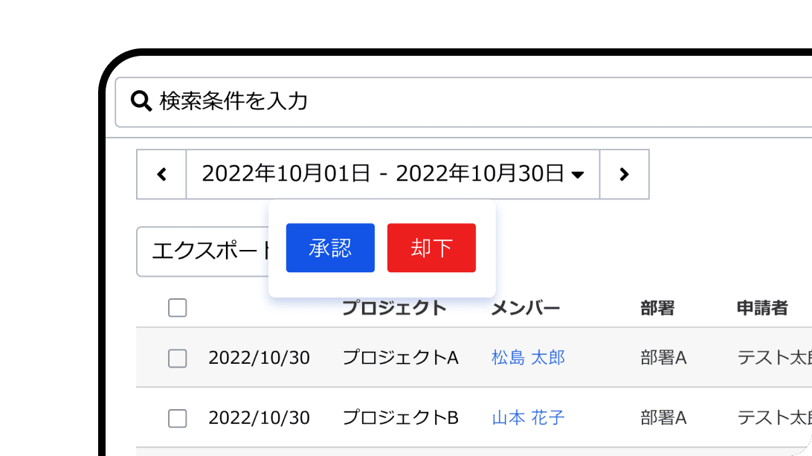Check the プロジェクトA row checkbox
The image size is (812, 456).
178,359
